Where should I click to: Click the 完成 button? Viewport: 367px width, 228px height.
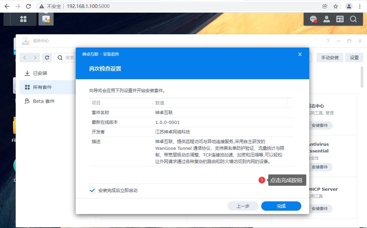coord(281,206)
